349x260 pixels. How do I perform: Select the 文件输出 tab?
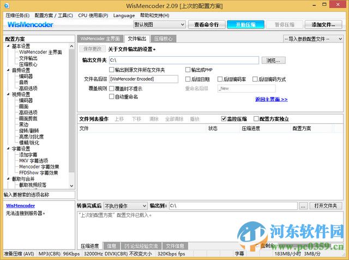(137, 39)
